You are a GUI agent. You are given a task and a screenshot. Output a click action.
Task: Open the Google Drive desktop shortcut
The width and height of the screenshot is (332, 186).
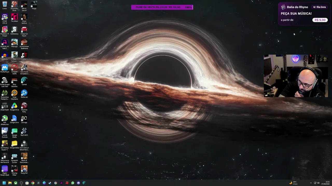14,106
